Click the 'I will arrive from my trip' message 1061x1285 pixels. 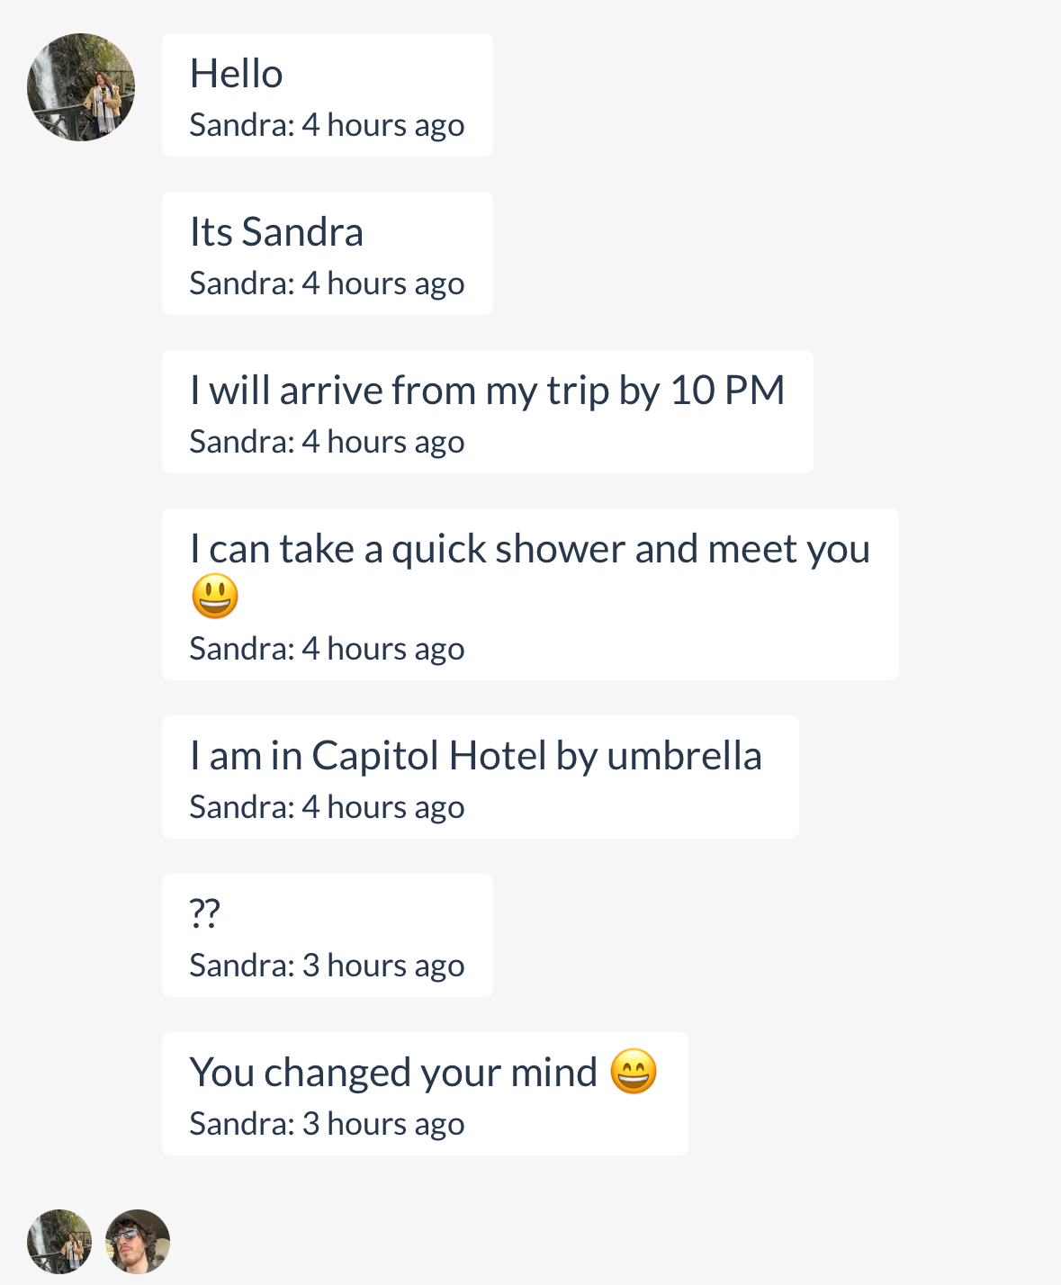(x=487, y=391)
